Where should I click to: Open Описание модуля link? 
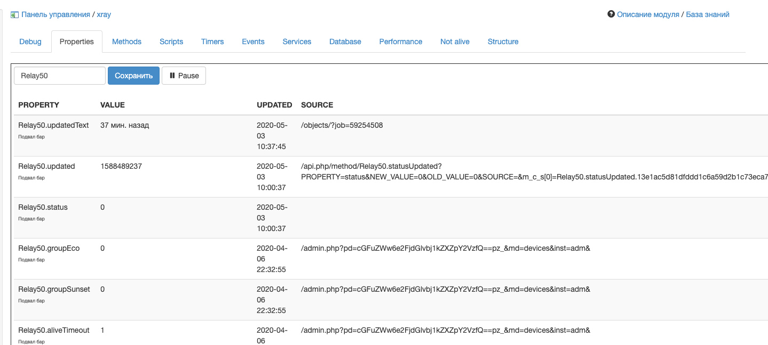click(x=648, y=15)
